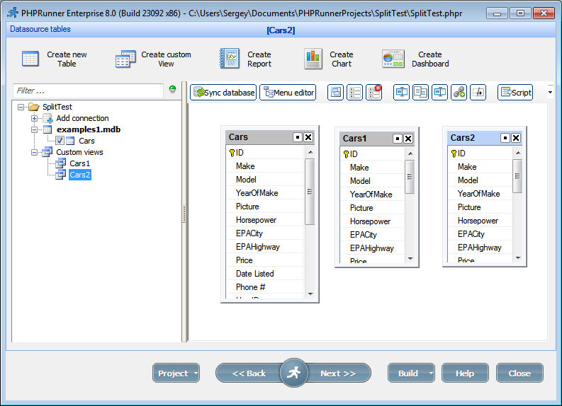The image size is (562, 406).
Task: Click the Cars list scroll down arrow
Action: tap(310, 294)
